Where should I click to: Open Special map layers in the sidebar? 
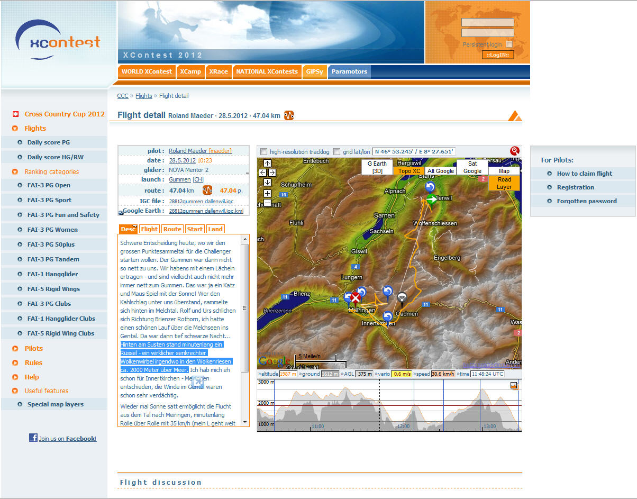tap(56, 404)
